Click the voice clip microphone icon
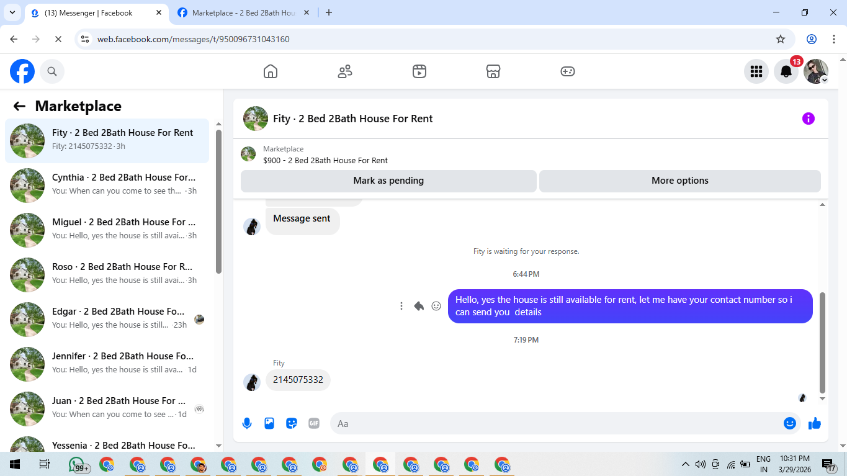847x476 pixels. tap(247, 423)
